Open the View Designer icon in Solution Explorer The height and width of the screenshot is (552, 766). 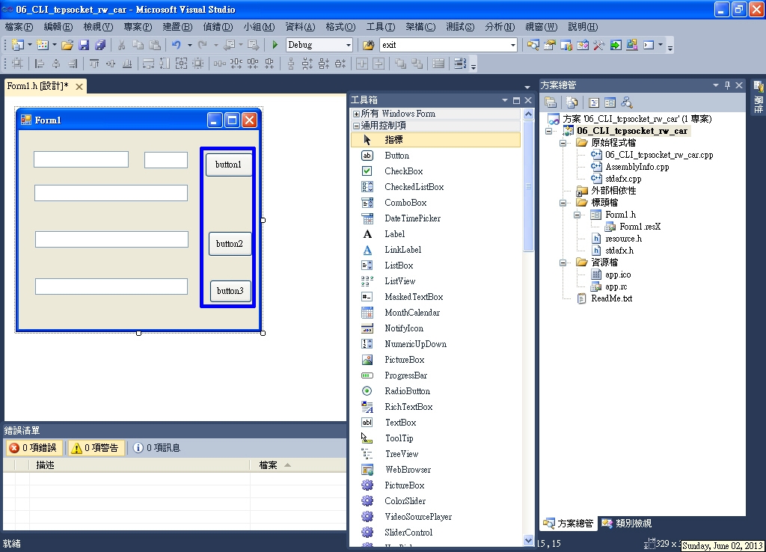[609, 102]
